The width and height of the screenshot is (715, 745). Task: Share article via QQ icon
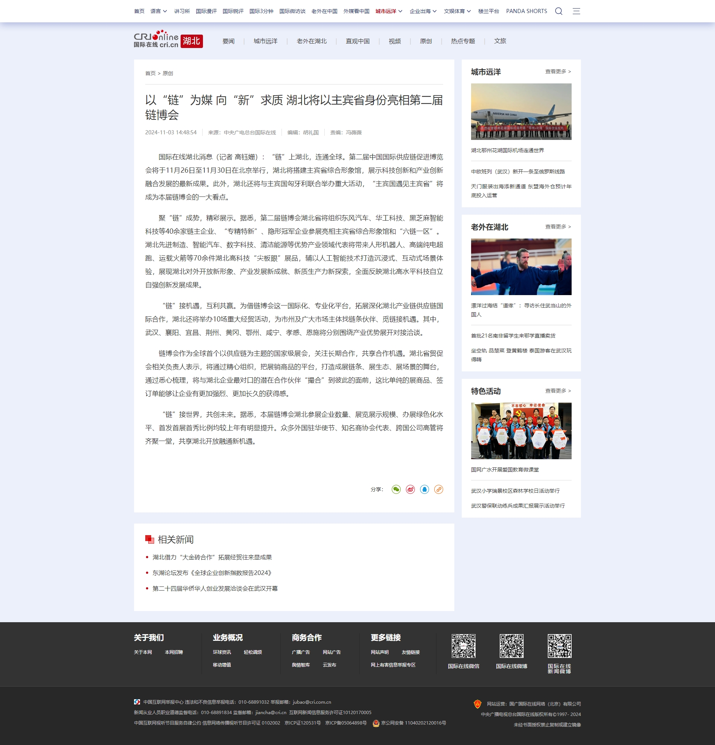click(x=425, y=489)
